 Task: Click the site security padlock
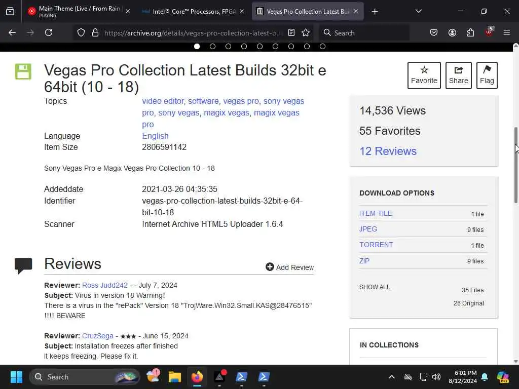(x=95, y=33)
